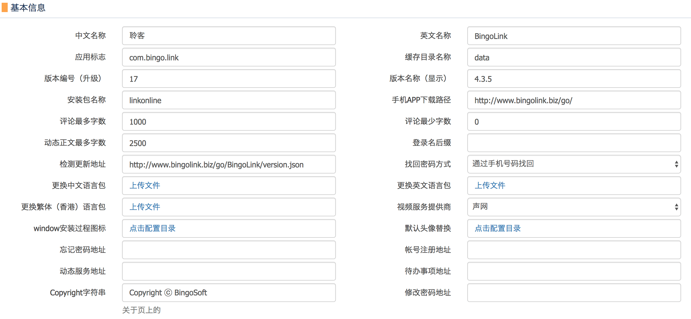Click the empty 忘记密码地址 input
691x319 pixels.
coord(229,250)
